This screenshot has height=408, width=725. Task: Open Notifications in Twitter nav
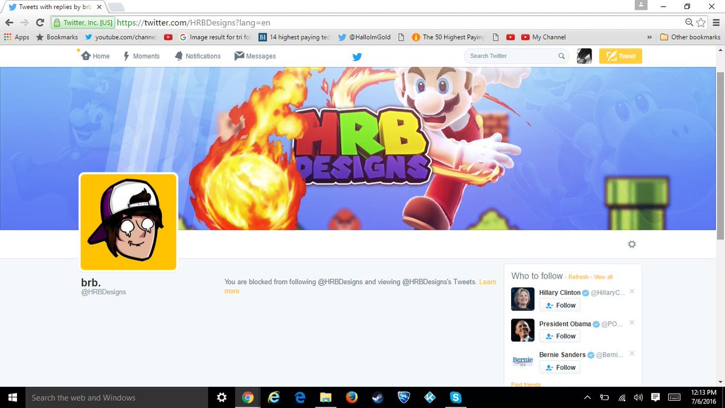198,56
